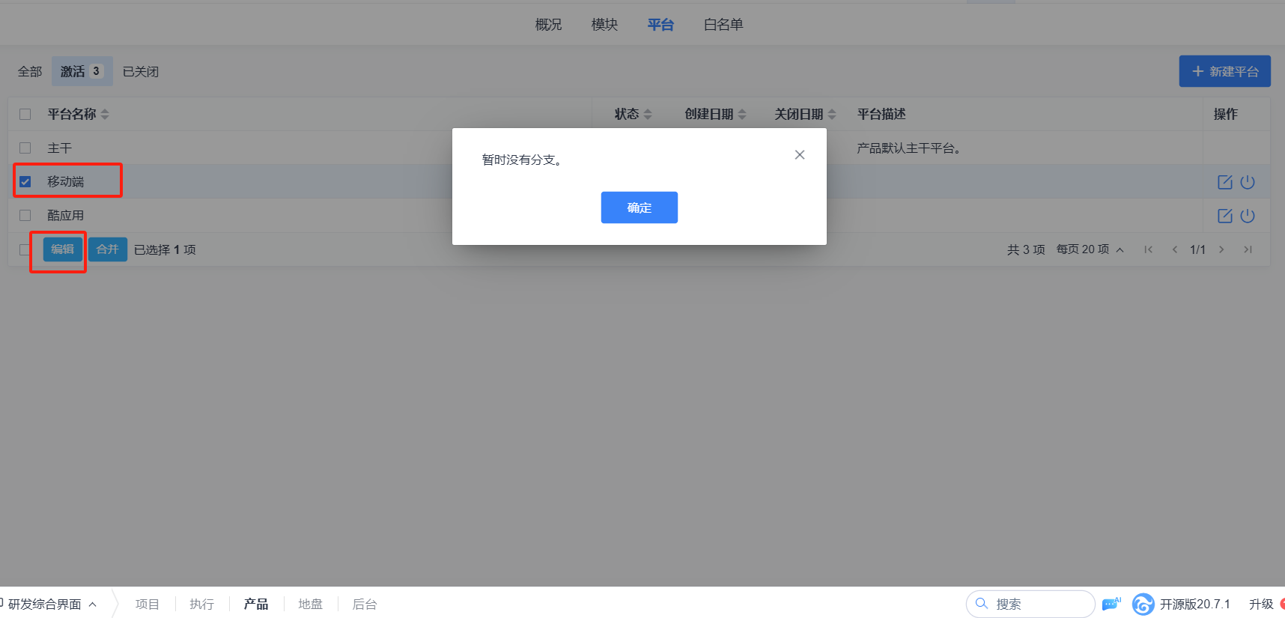The height and width of the screenshot is (618, 1285).
Task: Show 全部 platforms filter
Action: coord(30,71)
